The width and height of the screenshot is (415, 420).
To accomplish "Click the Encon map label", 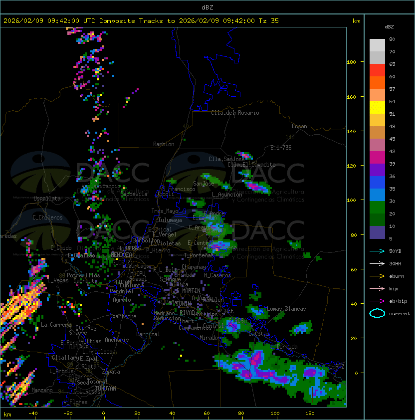I will [299, 126].
